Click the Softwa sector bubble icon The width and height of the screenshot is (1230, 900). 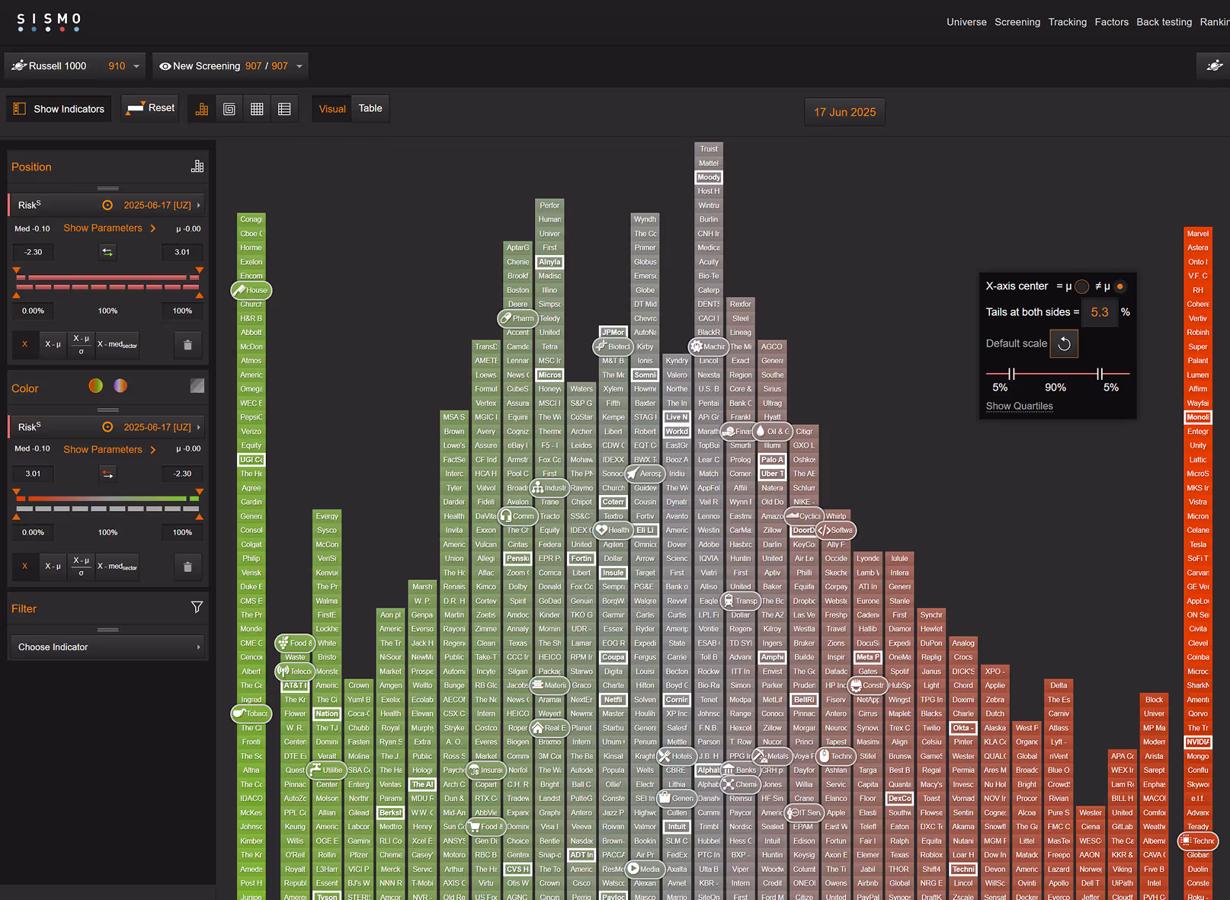point(836,530)
